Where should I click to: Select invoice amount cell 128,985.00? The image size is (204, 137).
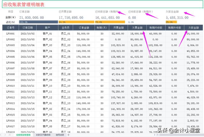(x=118, y=57)
